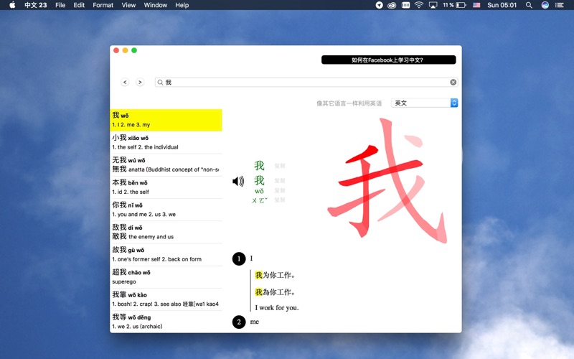The image size is (574, 359).
Task: Click the AirPlay display icon
Action: (433, 5)
